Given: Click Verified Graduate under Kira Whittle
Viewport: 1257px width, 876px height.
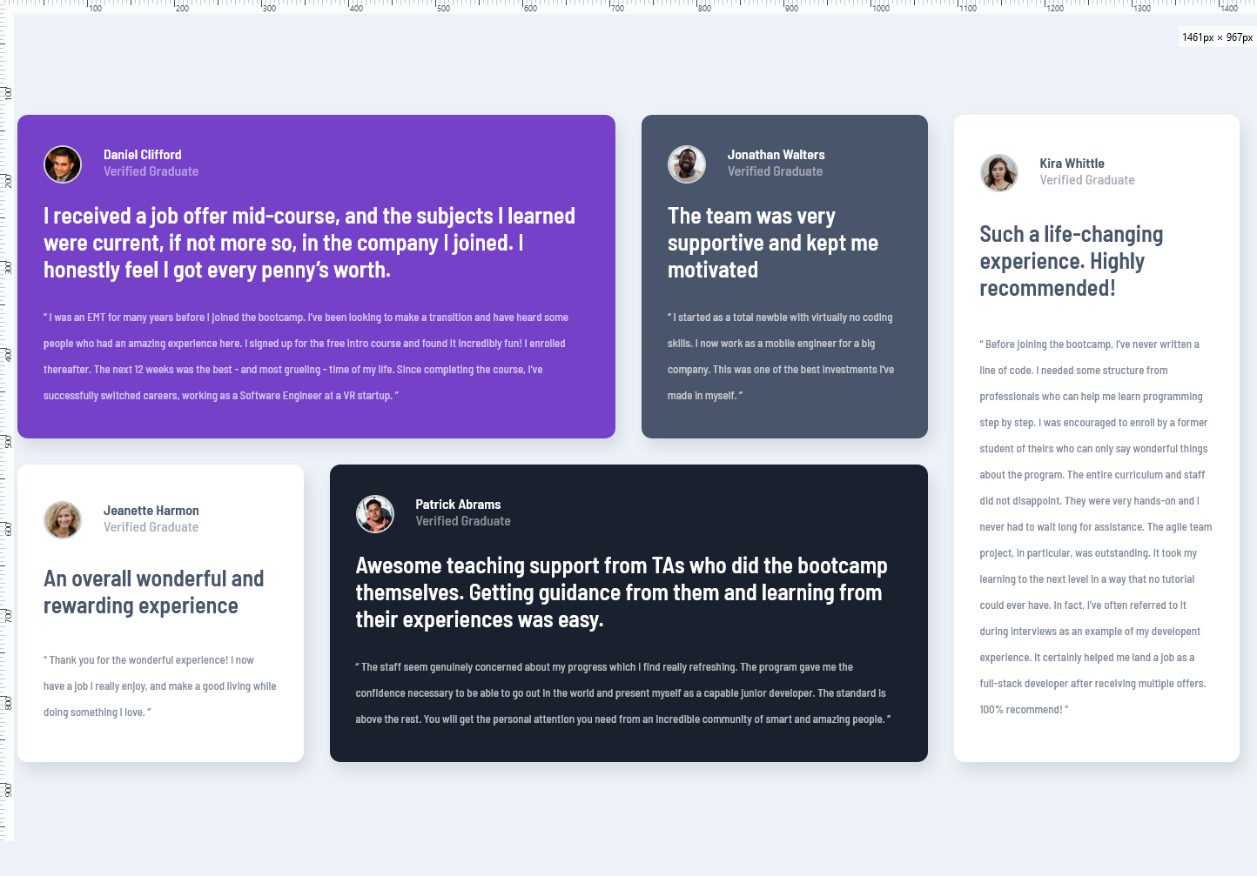Looking at the screenshot, I should point(1086,179).
